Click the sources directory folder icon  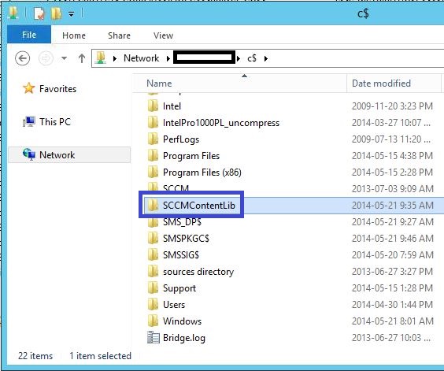[154, 271]
